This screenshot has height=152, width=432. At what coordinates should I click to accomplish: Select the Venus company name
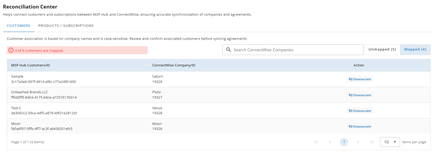point(157,108)
